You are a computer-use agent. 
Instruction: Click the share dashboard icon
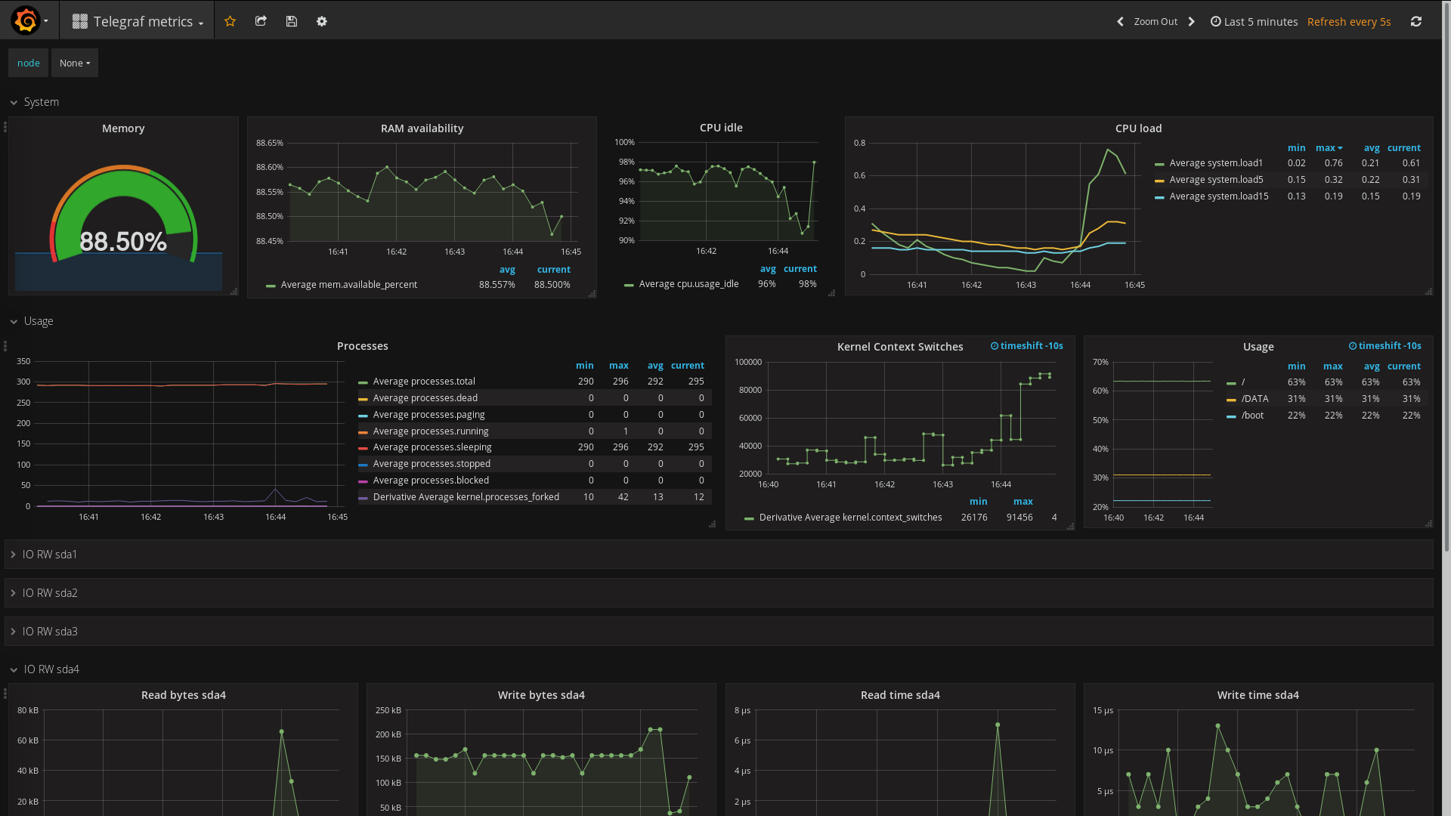[x=261, y=21]
